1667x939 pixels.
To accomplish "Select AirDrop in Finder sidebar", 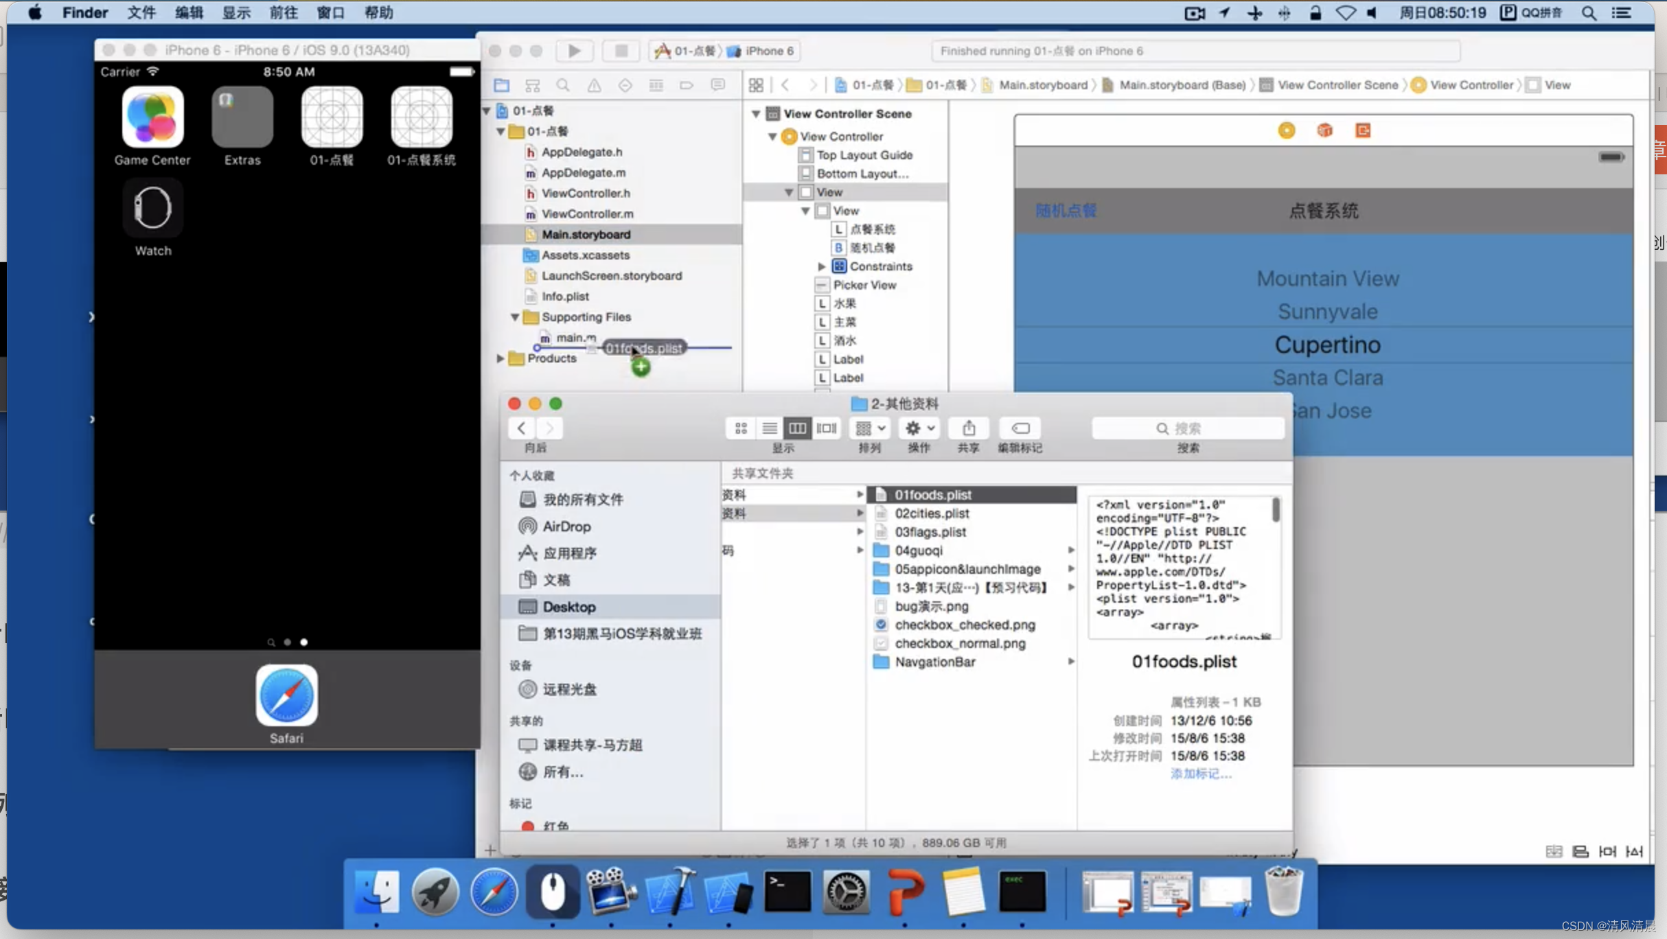I will 611,526.
